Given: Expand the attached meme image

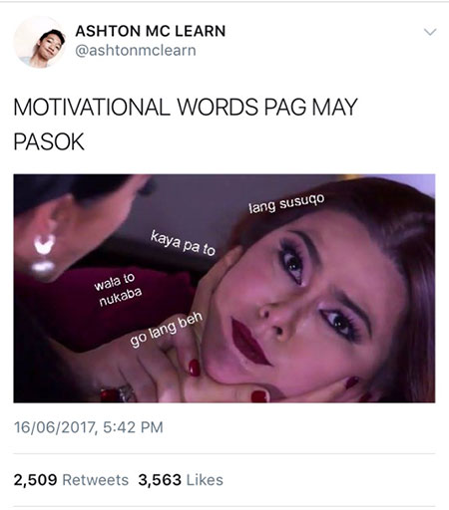Looking at the screenshot, I should click(x=224, y=288).
